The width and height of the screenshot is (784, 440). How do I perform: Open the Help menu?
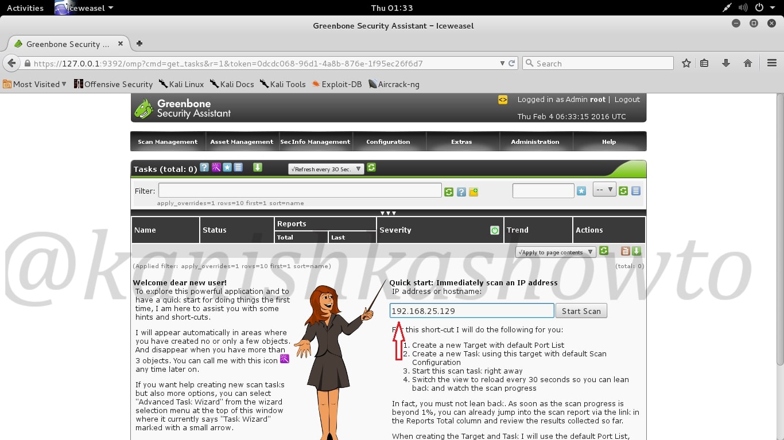click(609, 142)
